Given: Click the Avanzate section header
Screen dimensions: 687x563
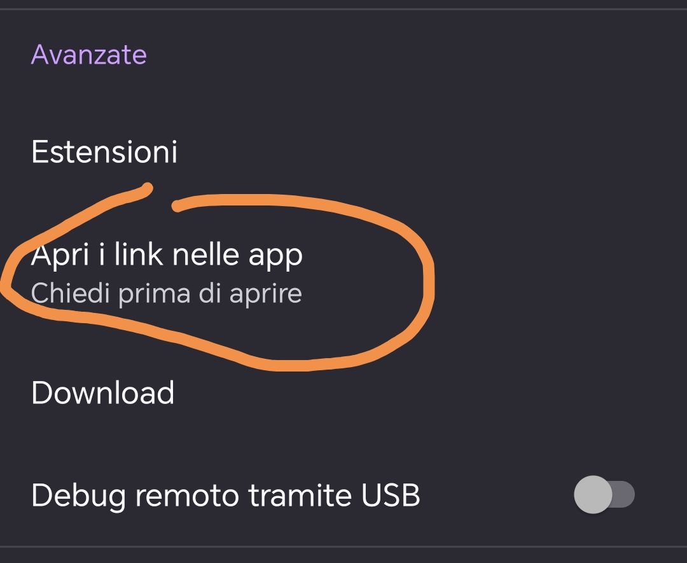Looking at the screenshot, I should tap(89, 55).
